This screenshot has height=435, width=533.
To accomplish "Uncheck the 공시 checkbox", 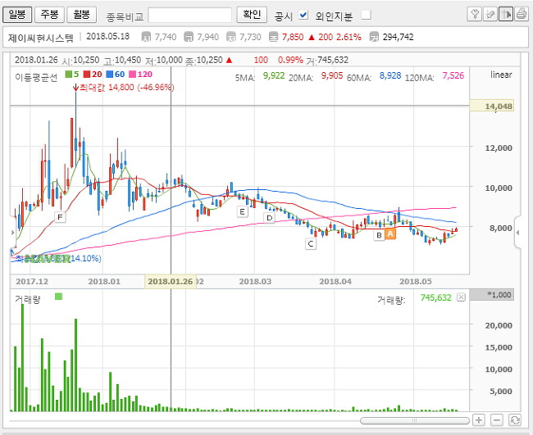I will coord(303,15).
